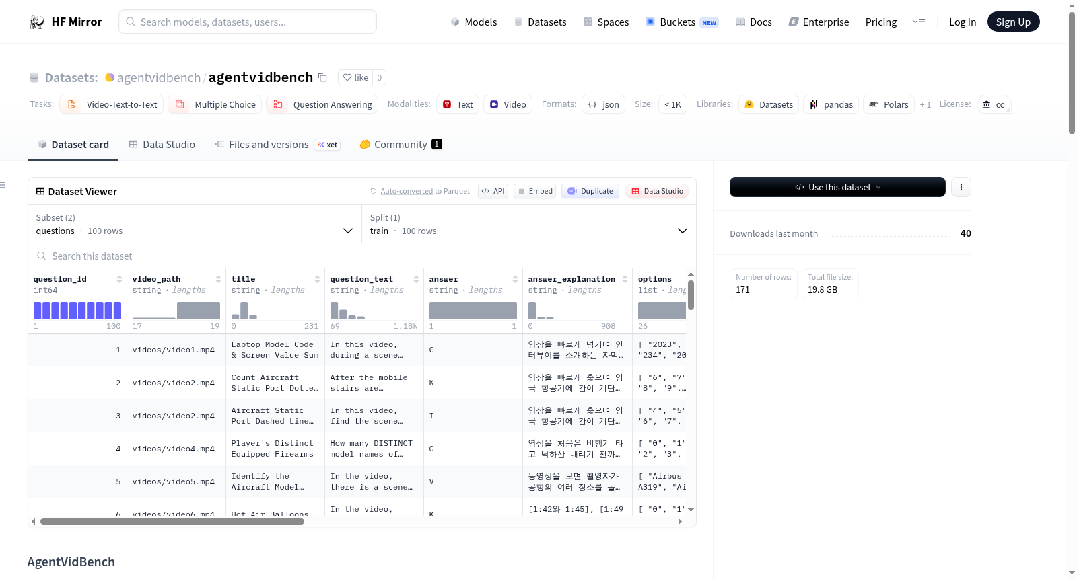The height and width of the screenshot is (579, 1077).
Task: Expand the Split train dropdown
Action: click(x=529, y=224)
